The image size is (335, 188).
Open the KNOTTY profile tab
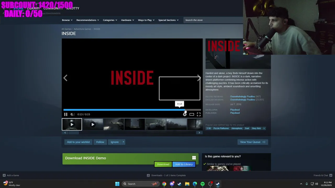click(x=73, y=8)
